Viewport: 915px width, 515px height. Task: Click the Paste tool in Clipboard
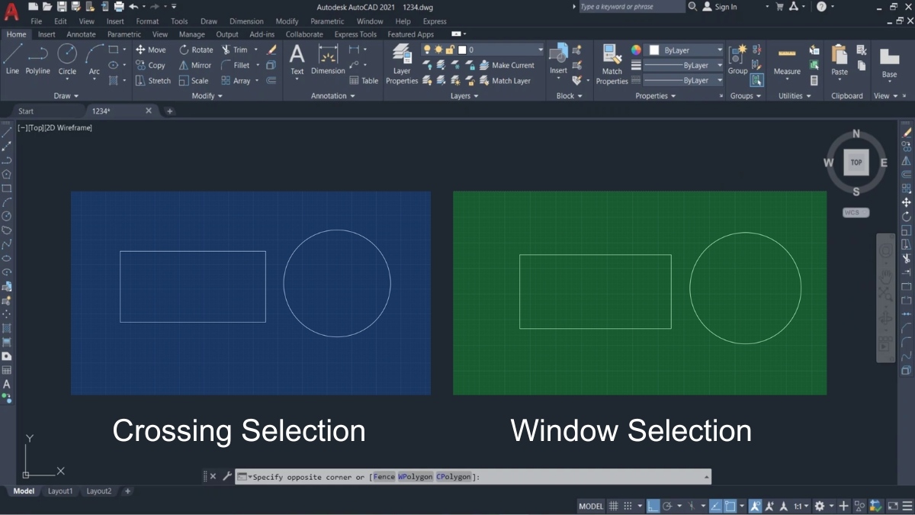840,60
